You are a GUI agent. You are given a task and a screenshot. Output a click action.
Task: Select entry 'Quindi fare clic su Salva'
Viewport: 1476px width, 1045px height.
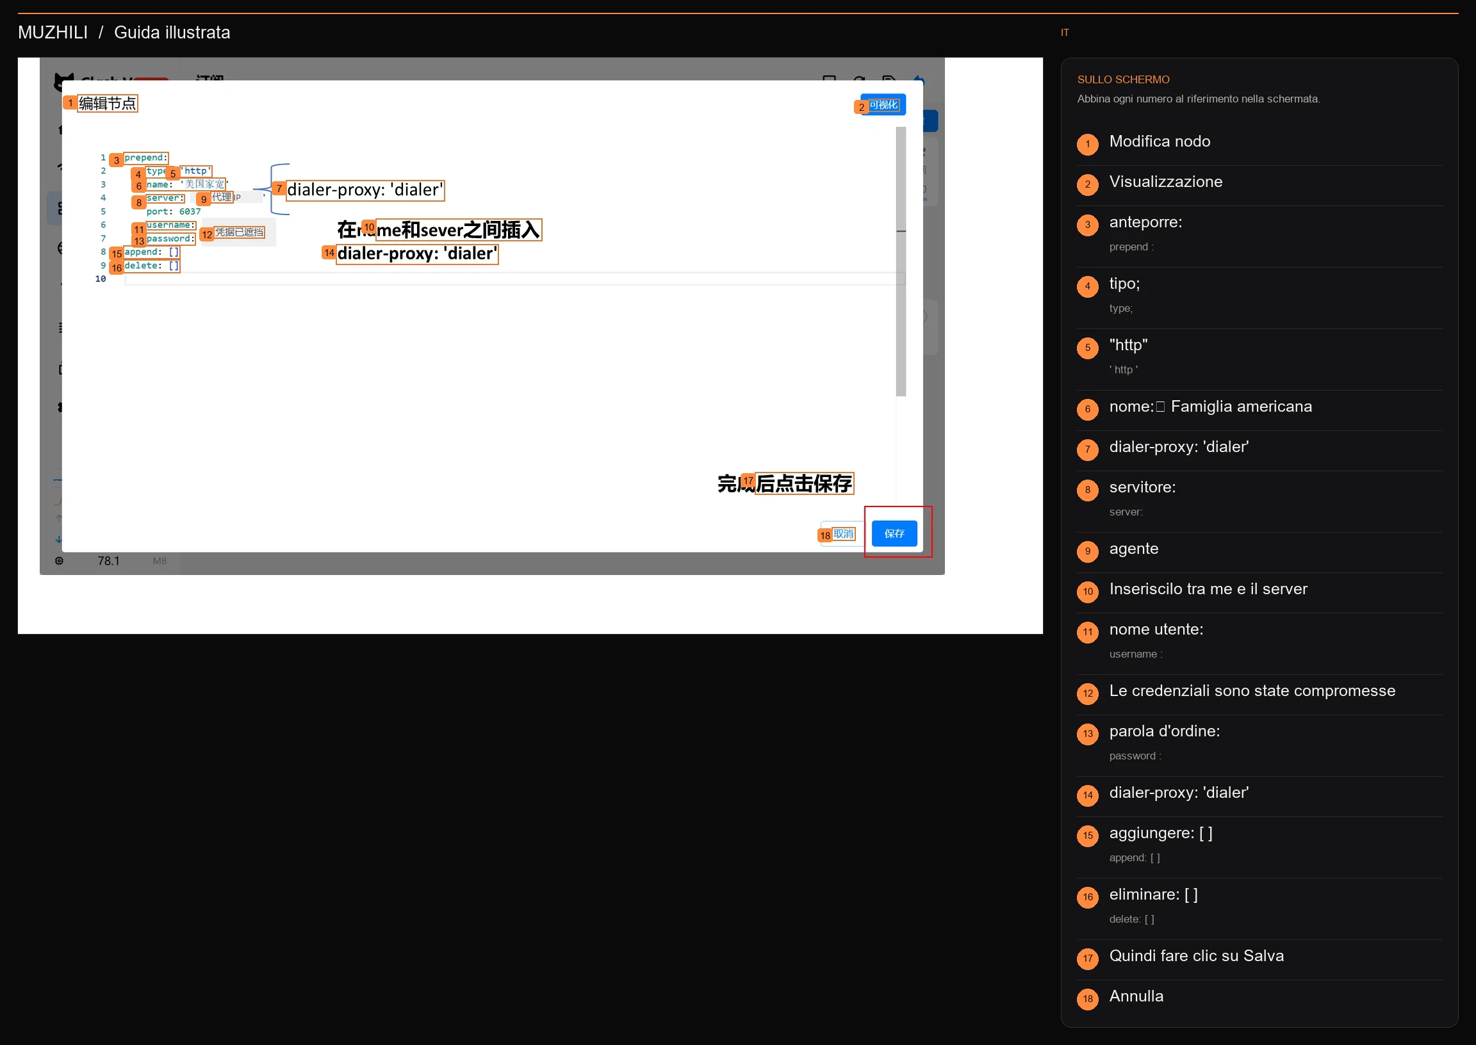(x=1259, y=960)
